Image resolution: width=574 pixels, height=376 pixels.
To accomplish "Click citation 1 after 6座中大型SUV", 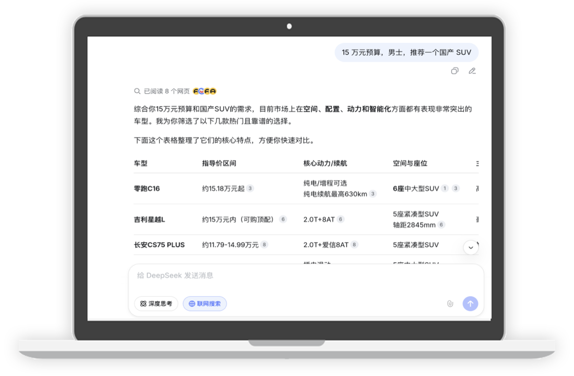I will tap(445, 189).
